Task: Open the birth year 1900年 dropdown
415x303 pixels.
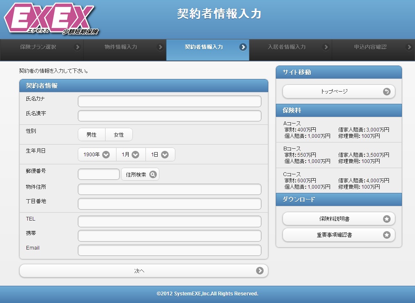Action: click(97, 155)
